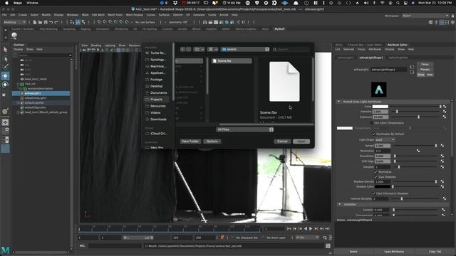Collapse the Visibility section

coord(339,204)
